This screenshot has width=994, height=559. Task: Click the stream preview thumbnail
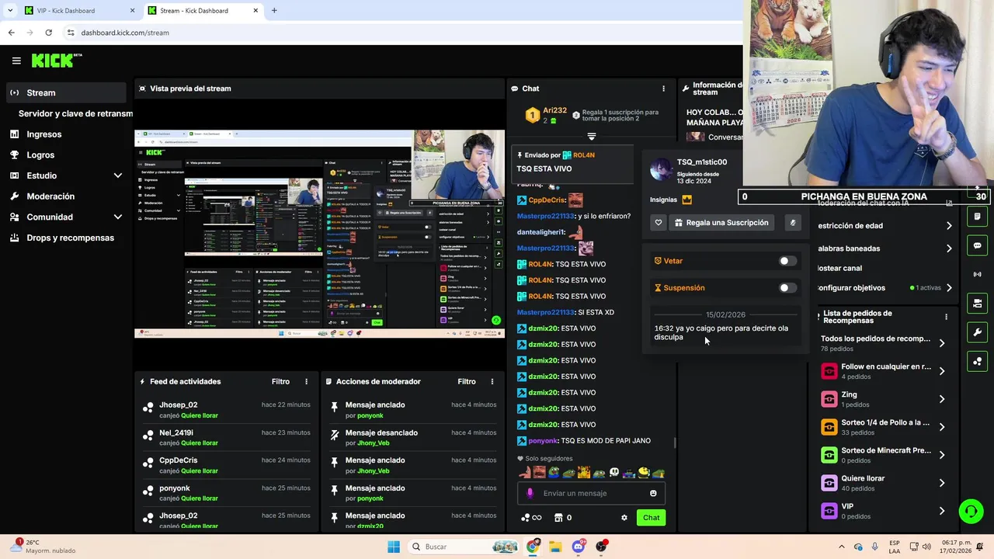[319, 234]
